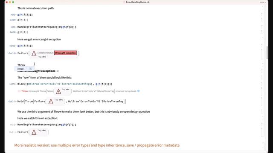The width and height of the screenshot is (273, 153).
Task: Click text 'Here we catch thrown exception:'
Action: pos(38,118)
